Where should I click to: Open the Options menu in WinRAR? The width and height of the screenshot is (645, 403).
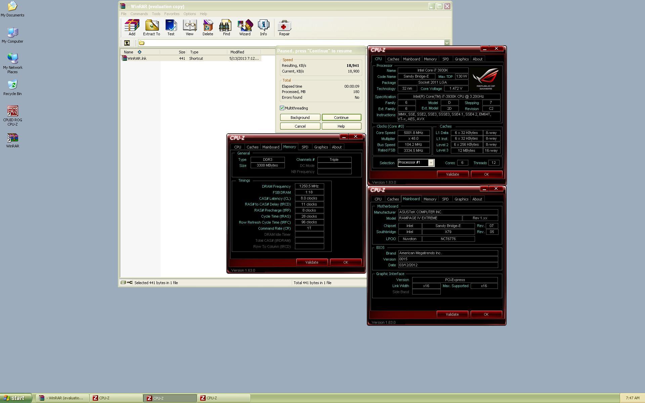pyautogui.click(x=189, y=14)
